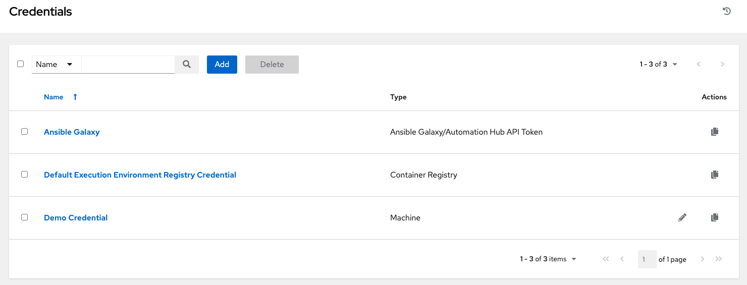Screen dimensions: 747x285
Task: Open the Demo Credential link
Action: (x=76, y=217)
